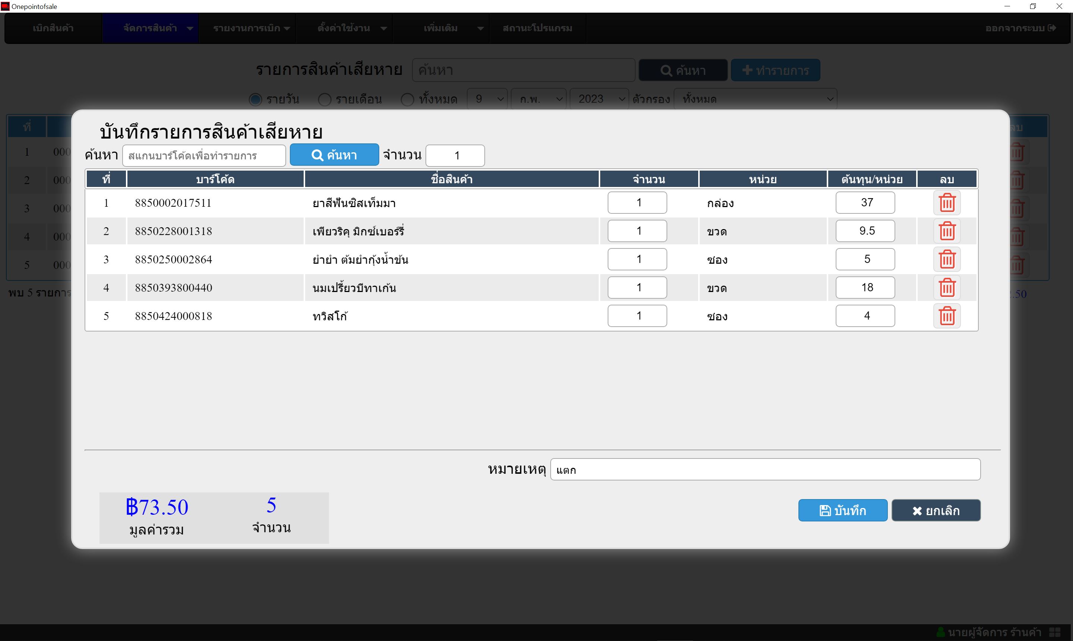This screenshot has width=1073, height=641.
Task: Edit unit cost field showing 9.5
Action: tap(865, 231)
